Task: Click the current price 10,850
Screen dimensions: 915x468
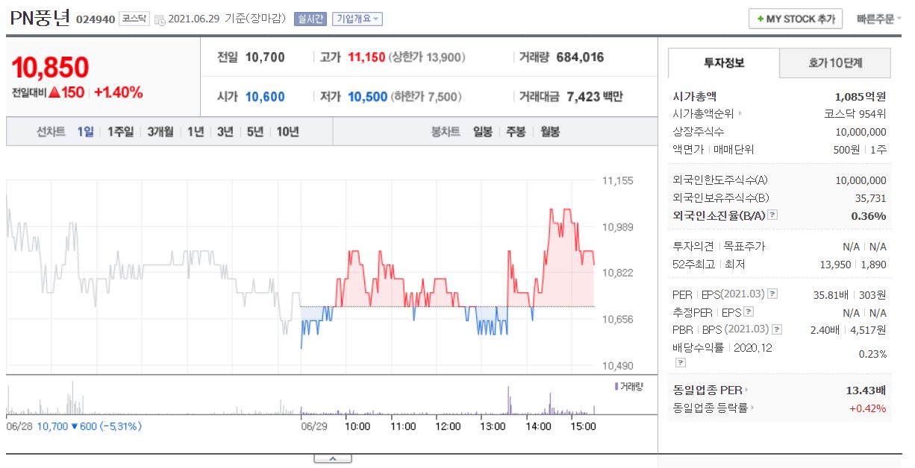Action: click(51, 68)
